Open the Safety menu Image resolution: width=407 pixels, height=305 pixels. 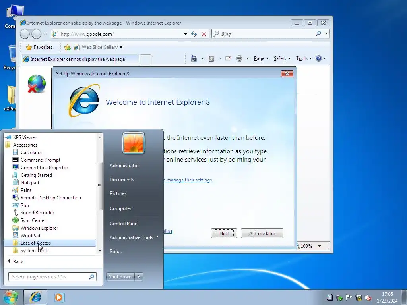tap(282, 58)
